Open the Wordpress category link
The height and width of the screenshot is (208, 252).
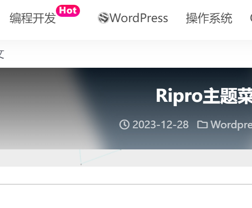coord(231,125)
